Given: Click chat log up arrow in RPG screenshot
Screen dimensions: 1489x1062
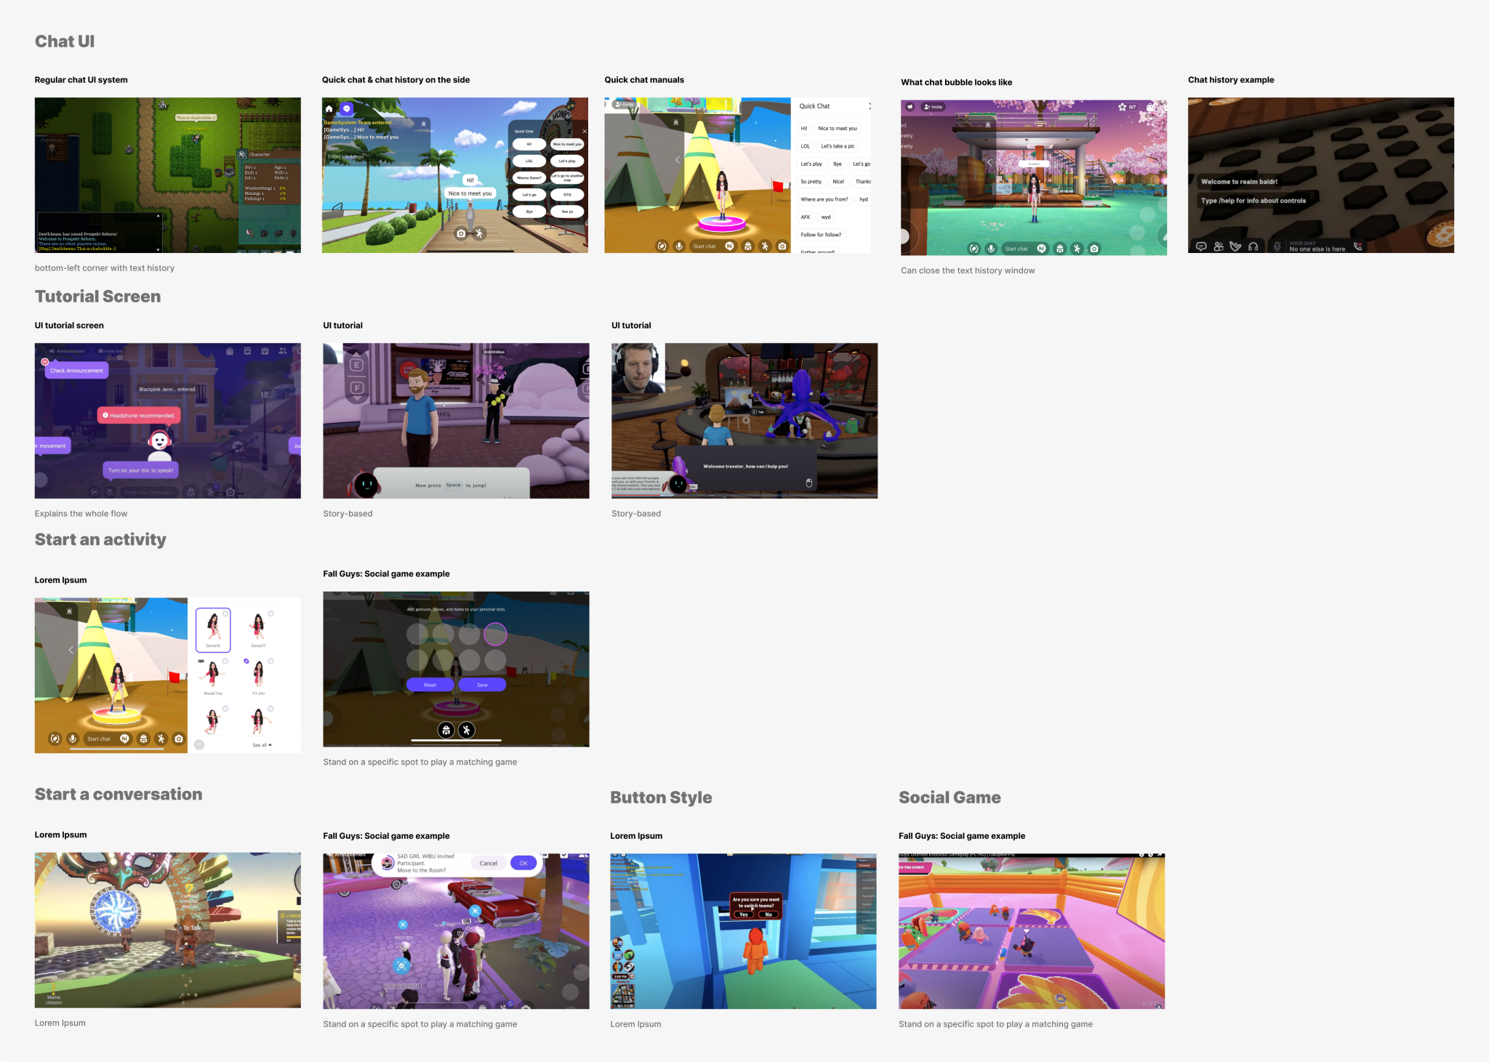Looking at the screenshot, I should [x=158, y=216].
